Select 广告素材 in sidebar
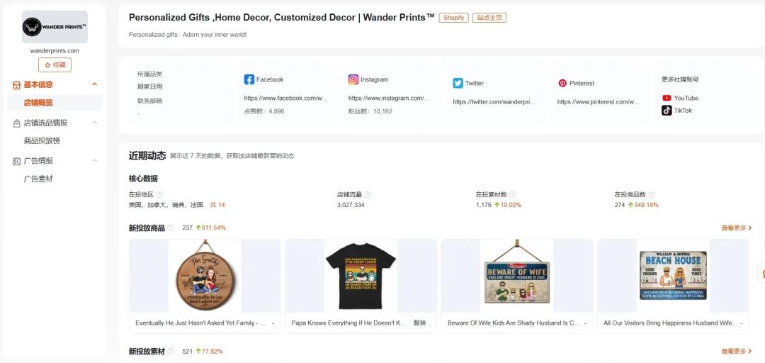Viewport: 765px width, 363px height. coord(38,179)
